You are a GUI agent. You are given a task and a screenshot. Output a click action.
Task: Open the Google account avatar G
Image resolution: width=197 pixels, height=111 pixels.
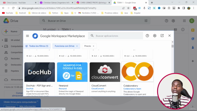pos(192,21)
